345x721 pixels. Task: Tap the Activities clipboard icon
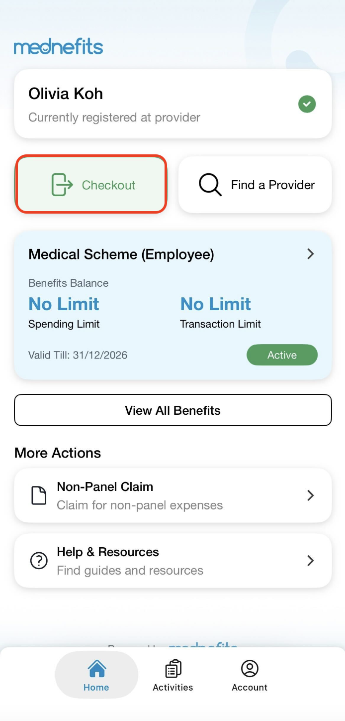point(173,669)
